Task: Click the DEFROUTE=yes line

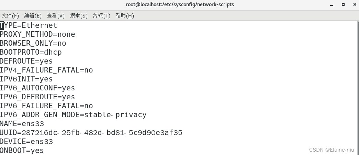Action: tap(26, 61)
